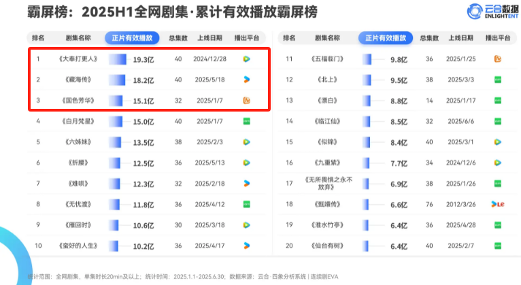This screenshot has height=285, width=521.
Task: Click the iQiyi icon for 《仙台有树》
Action: pos(498,246)
